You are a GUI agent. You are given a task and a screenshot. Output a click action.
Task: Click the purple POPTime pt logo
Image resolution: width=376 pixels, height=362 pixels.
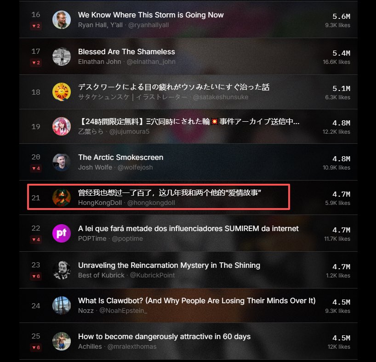tap(62, 233)
